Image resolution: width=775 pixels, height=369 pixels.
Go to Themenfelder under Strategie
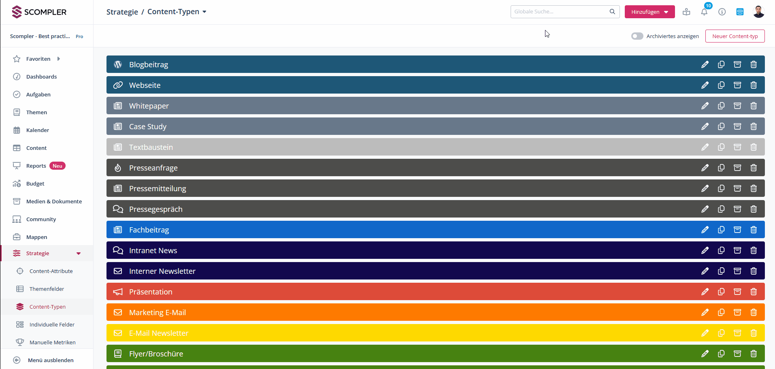pos(47,289)
